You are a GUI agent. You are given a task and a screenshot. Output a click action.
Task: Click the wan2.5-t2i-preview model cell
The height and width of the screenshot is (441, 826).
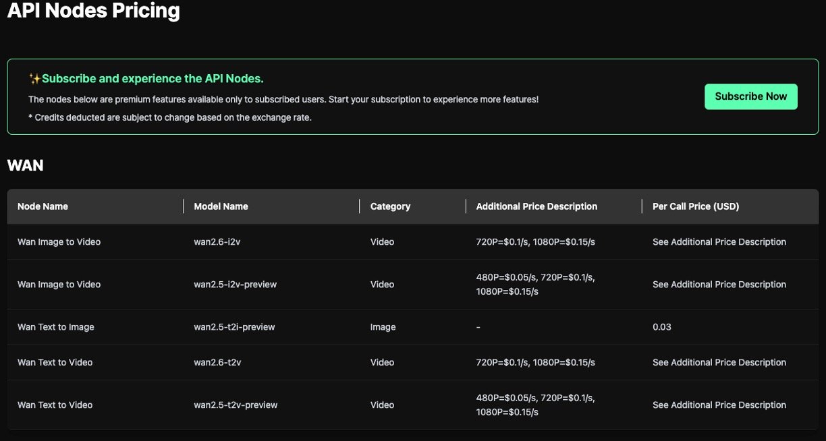point(234,327)
